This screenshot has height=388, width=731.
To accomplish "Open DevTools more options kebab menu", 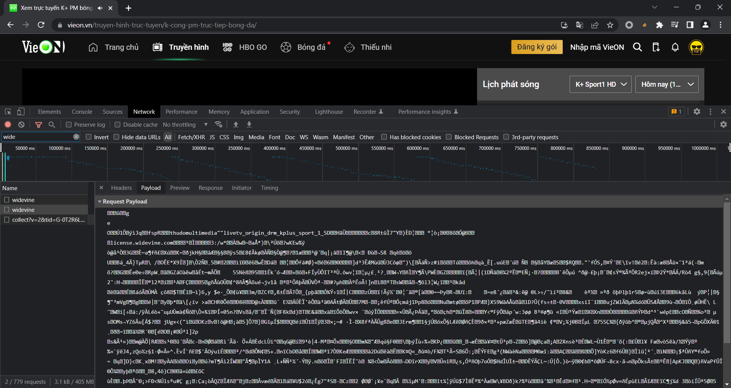I will click(x=710, y=111).
